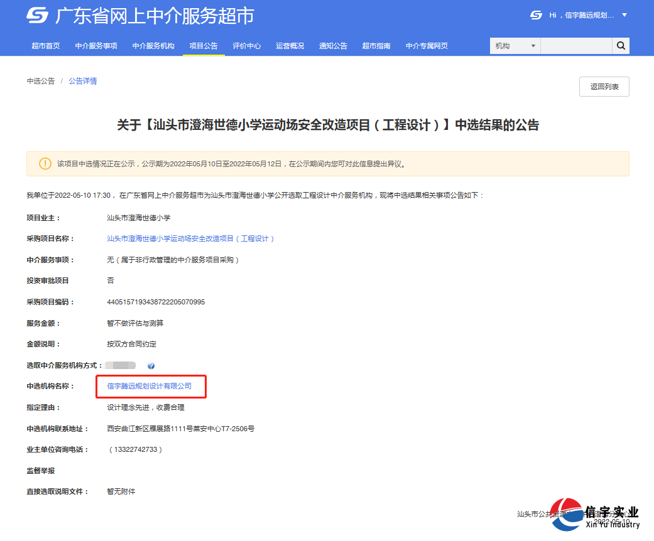Open the 评价中心 tab
Screen dimensions: 654x541
[247, 45]
